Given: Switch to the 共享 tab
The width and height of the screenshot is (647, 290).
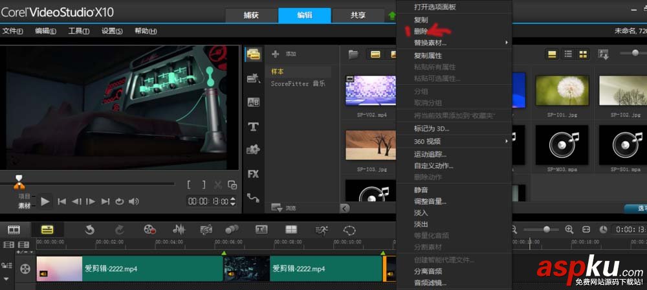Looking at the screenshot, I should tap(358, 16).
